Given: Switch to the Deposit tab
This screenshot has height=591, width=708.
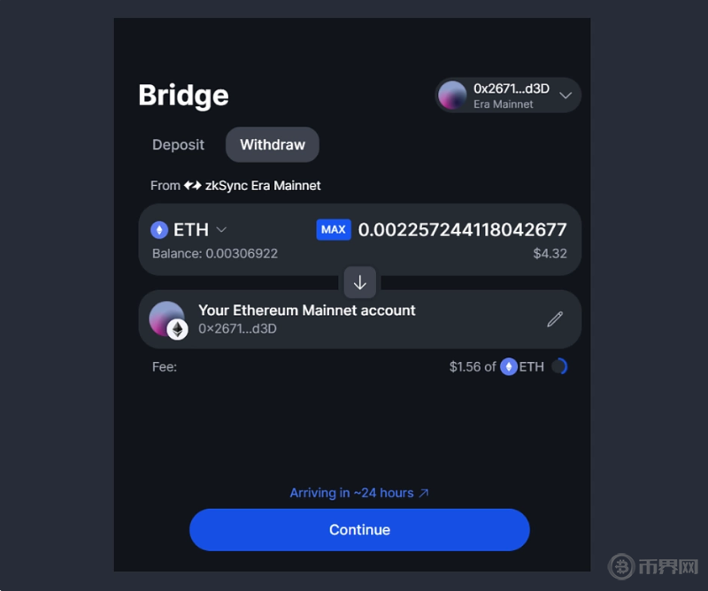Looking at the screenshot, I should (x=179, y=144).
